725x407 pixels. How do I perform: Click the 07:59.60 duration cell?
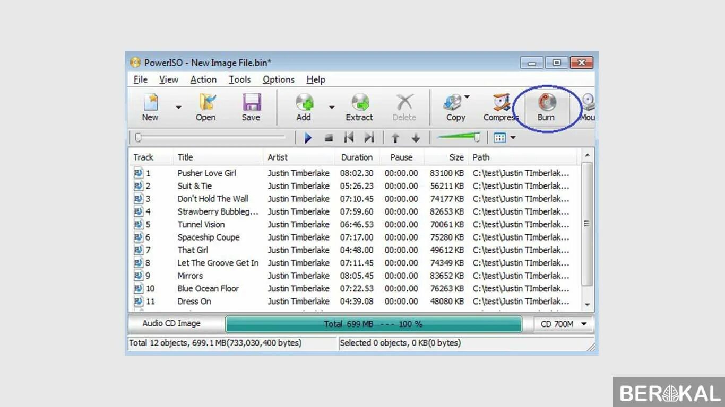click(357, 211)
